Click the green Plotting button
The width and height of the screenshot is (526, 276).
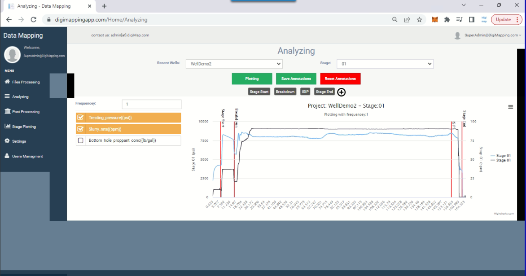252,79
